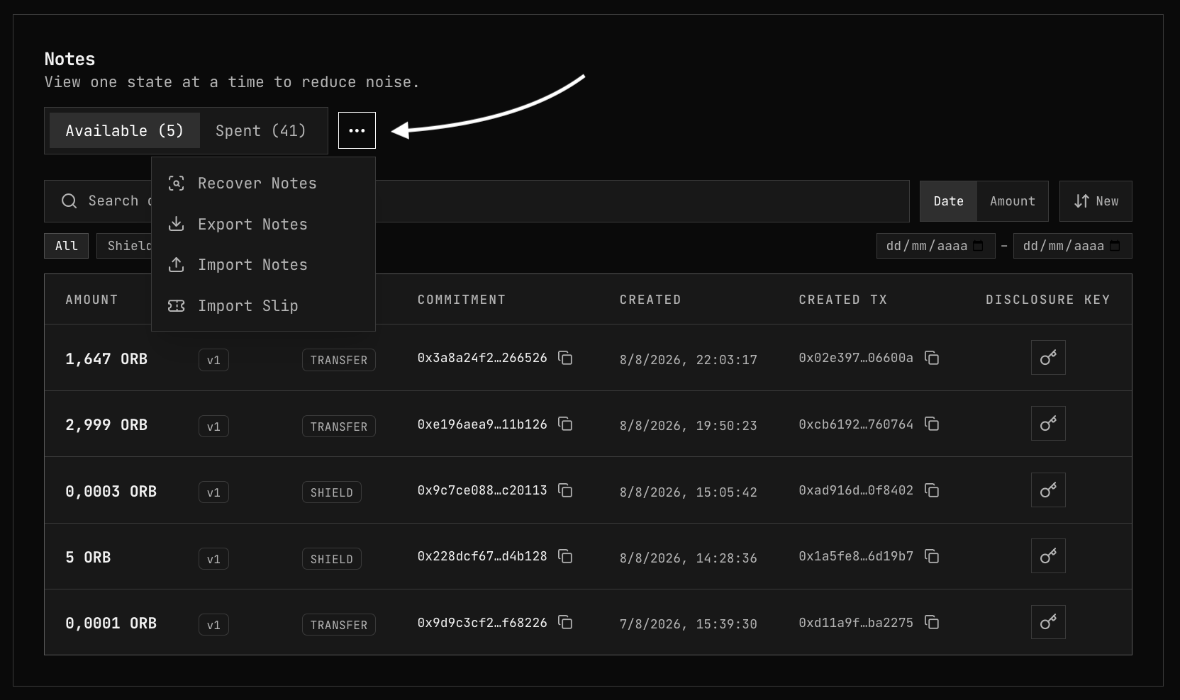Image resolution: width=1180 pixels, height=700 pixels.
Task: Click the DISCLOSURE KEY column header
Action: pos(1048,300)
